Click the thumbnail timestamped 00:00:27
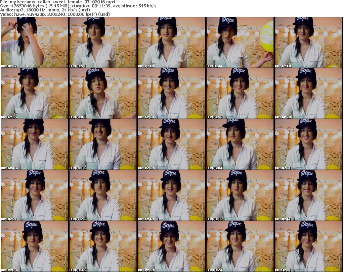Viewport: 344px width, 272px height. [34, 43]
